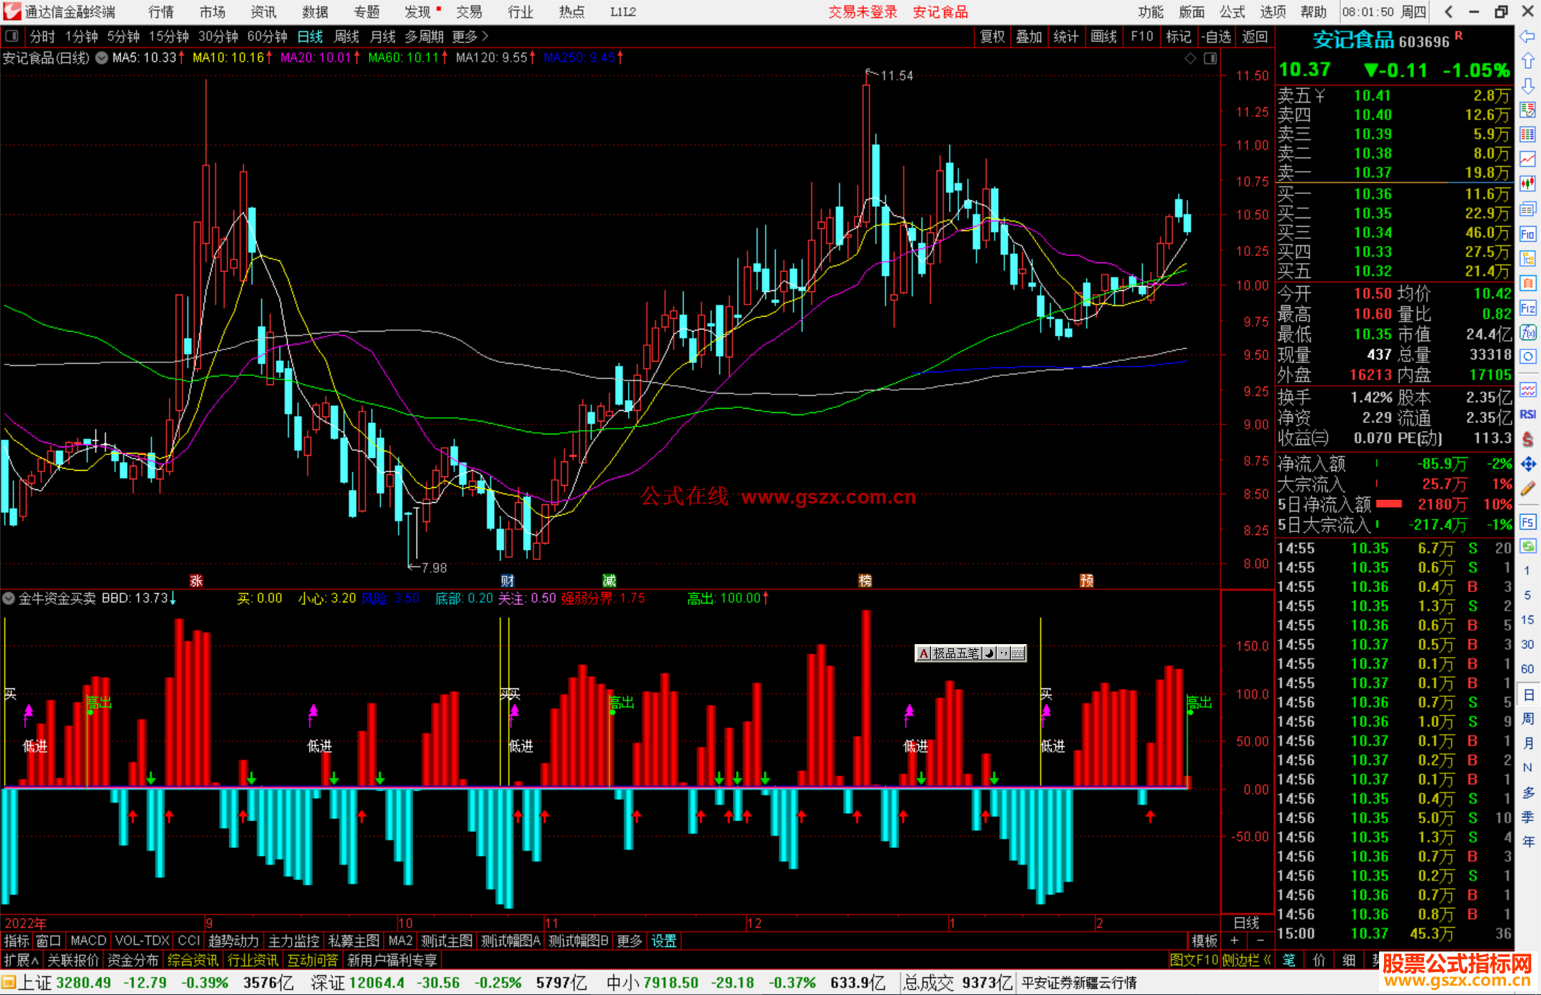
Task: Click the 复权 button above chart
Action: [x=992, y=36]
